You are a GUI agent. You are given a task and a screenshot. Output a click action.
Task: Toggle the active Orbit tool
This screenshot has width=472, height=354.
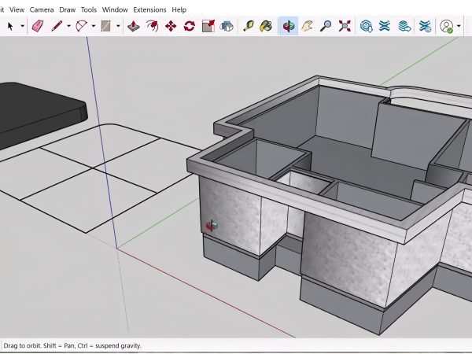click(x=289, y=26)
